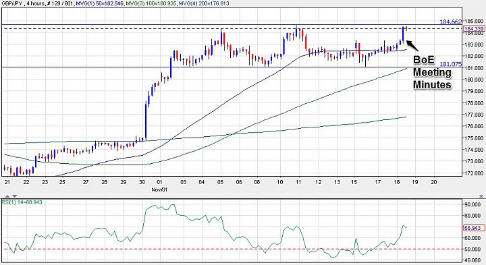The image size is (486, 265).
Task: Click the RSI panel move-down triangle
Action: [x=15, y=196]
